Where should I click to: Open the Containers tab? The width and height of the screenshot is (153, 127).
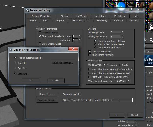coord(120,16)
